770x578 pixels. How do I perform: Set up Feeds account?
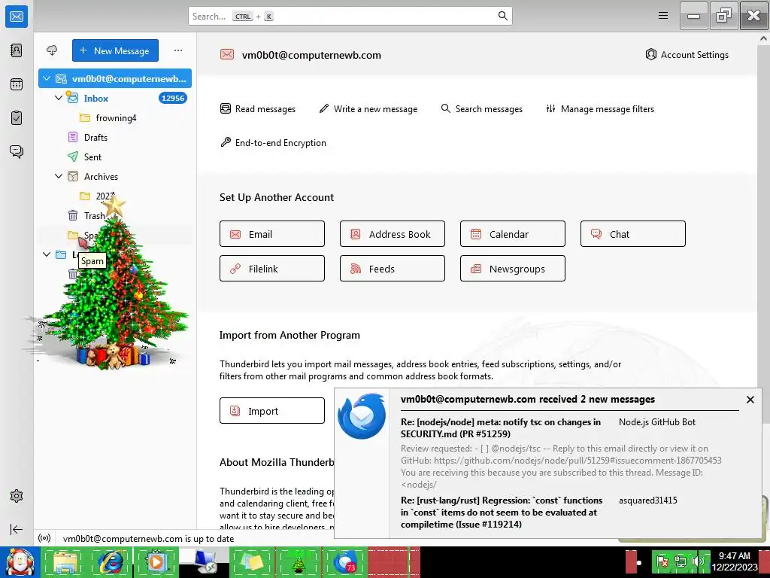click(393, 269)
